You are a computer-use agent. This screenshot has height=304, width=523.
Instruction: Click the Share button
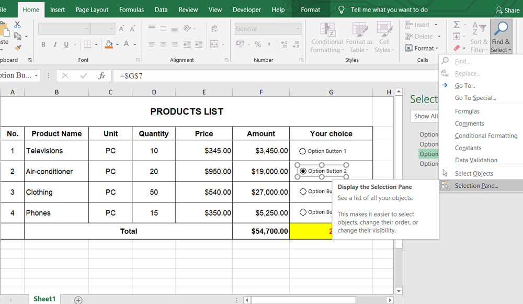pos(508,10)
